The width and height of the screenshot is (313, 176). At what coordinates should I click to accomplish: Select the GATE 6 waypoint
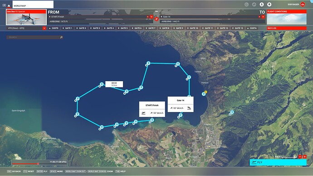[x=137, y=28]
